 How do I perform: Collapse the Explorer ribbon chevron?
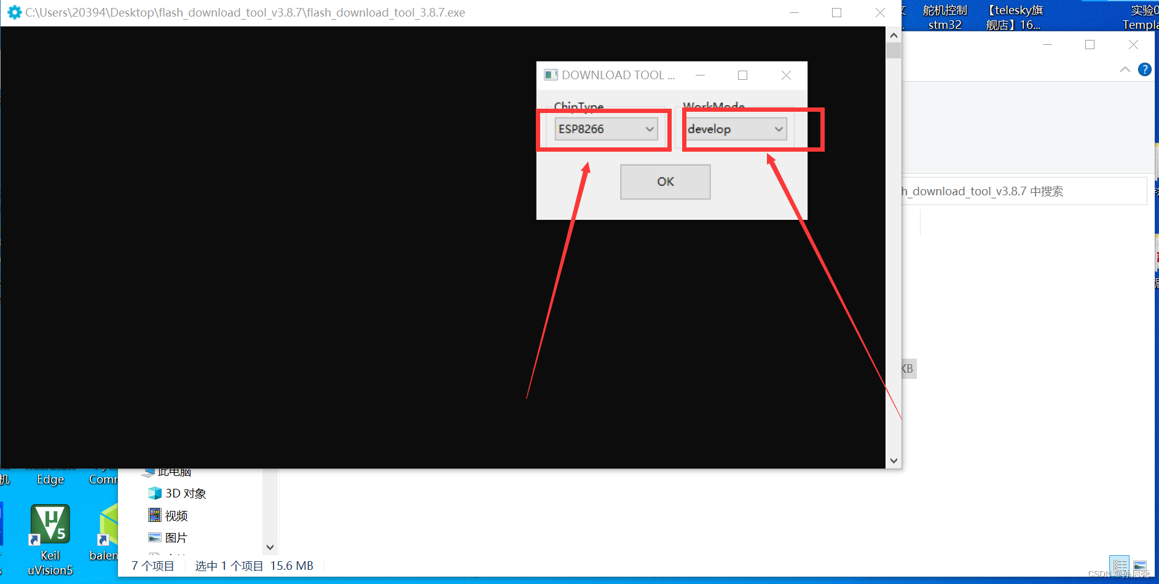coord(1125,69)
